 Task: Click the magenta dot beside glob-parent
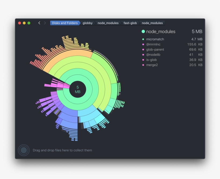[144, 49]
